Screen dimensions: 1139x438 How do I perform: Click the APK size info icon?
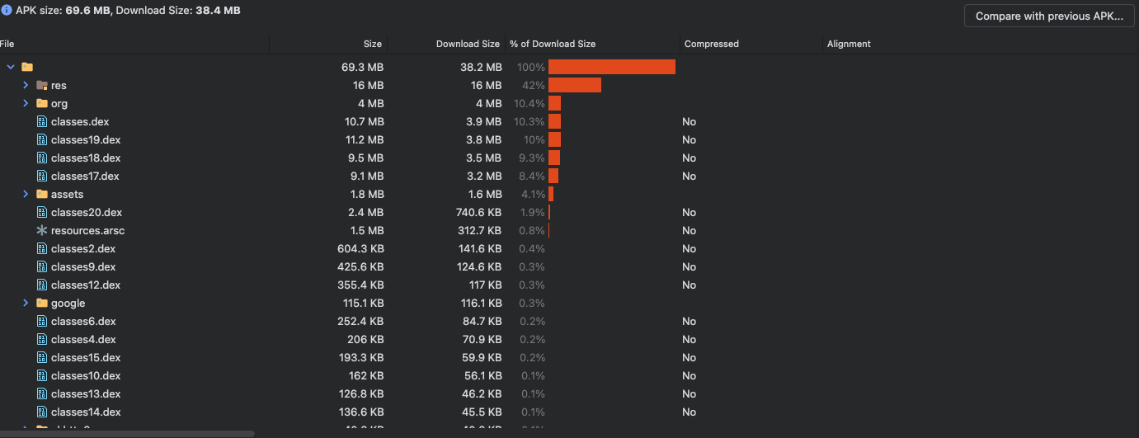tap(7, 11)
